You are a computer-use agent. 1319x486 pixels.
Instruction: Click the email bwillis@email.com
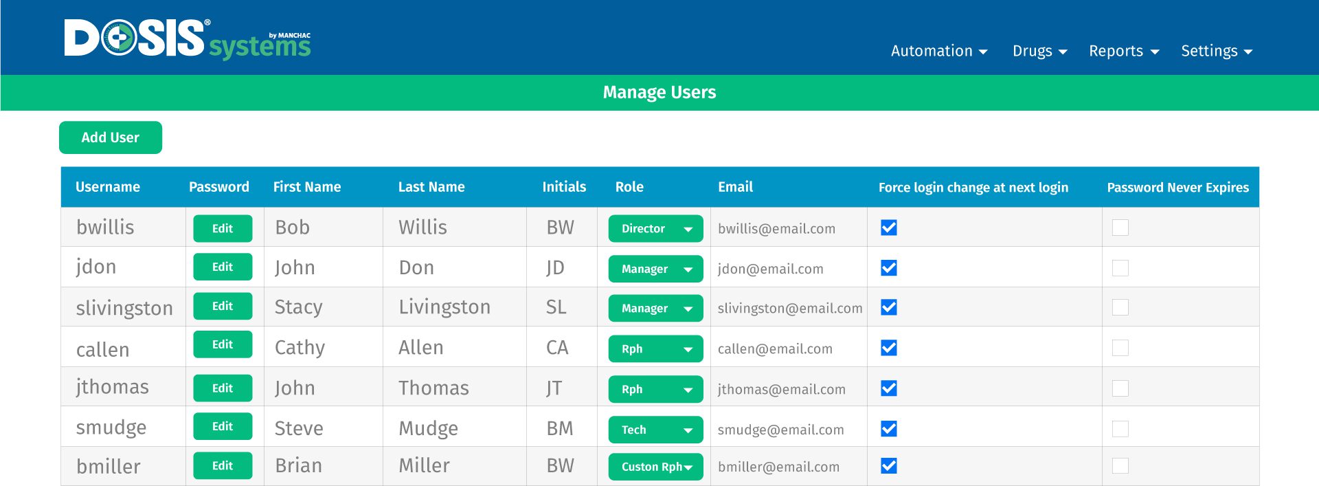coord(777,229)
